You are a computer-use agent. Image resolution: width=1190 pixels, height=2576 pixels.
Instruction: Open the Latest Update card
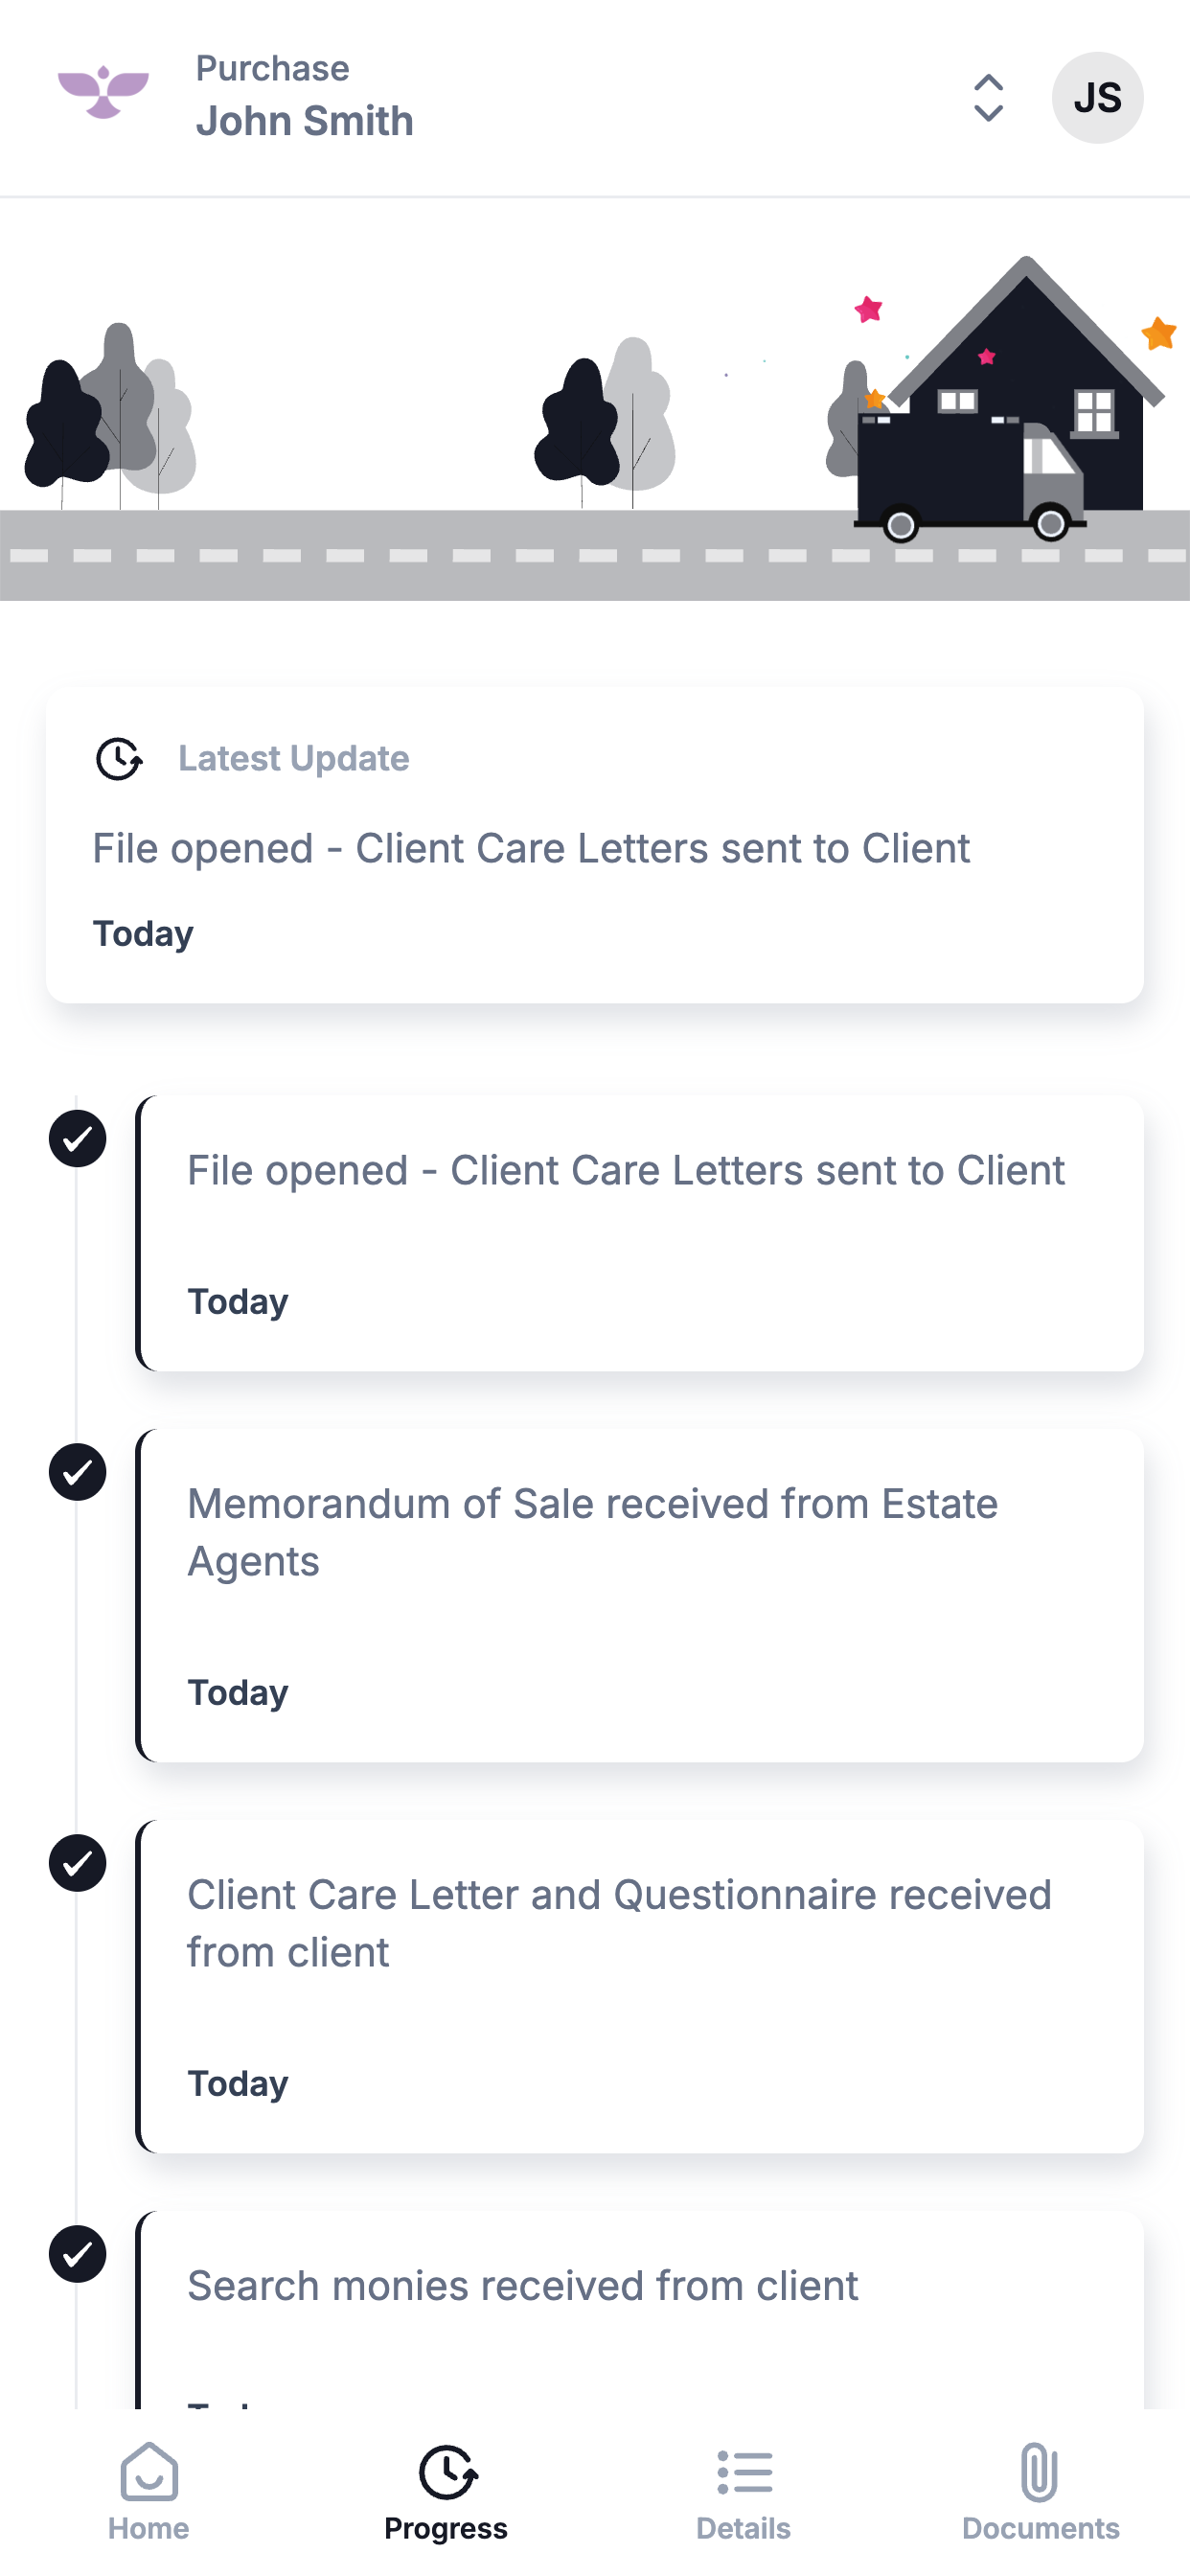pos(595,845)
